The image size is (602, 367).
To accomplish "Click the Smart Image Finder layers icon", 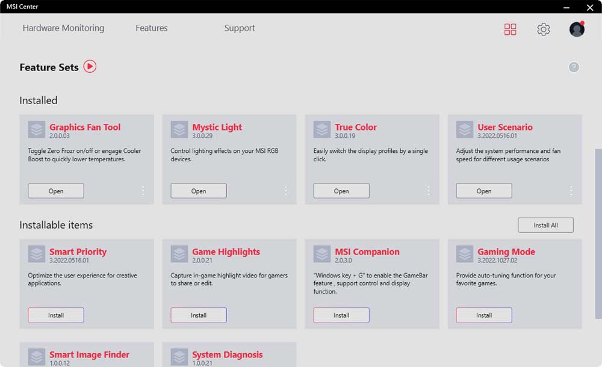I will click(x=37, y=357).
